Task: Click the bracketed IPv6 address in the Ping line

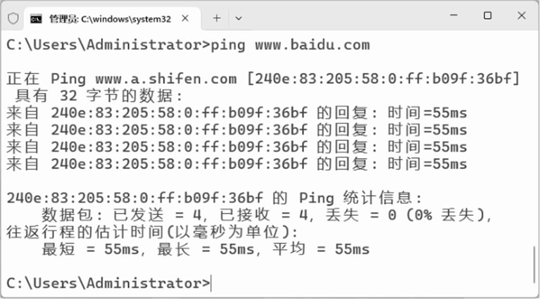Action: coord(382,79)
